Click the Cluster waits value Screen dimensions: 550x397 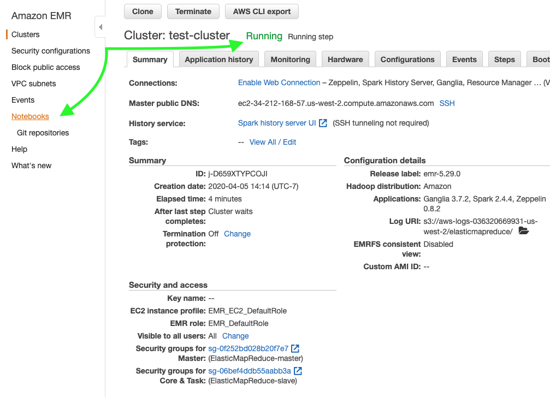(x=230, y=211)
